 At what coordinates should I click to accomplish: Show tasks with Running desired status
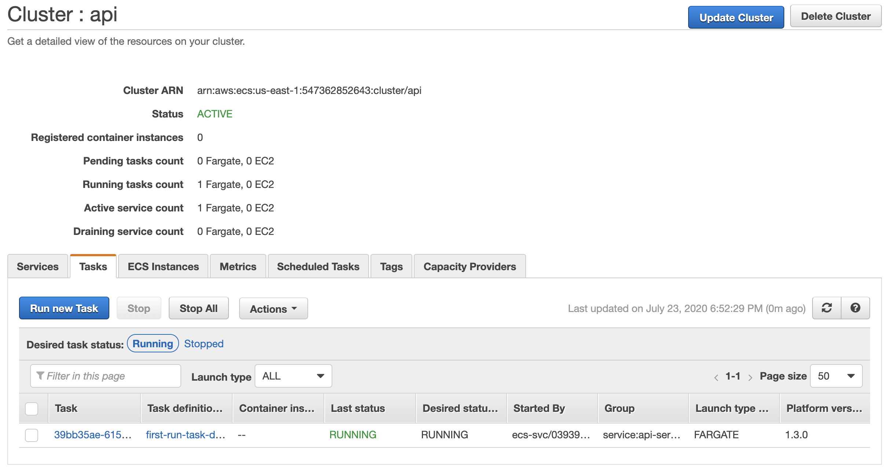[x=153, y=344]
